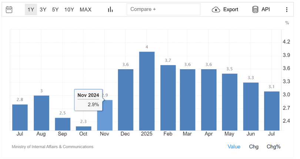The height and width of the screenshot is (159, 300).
Task: Select the 10Y time range
Action: [69, 10]
